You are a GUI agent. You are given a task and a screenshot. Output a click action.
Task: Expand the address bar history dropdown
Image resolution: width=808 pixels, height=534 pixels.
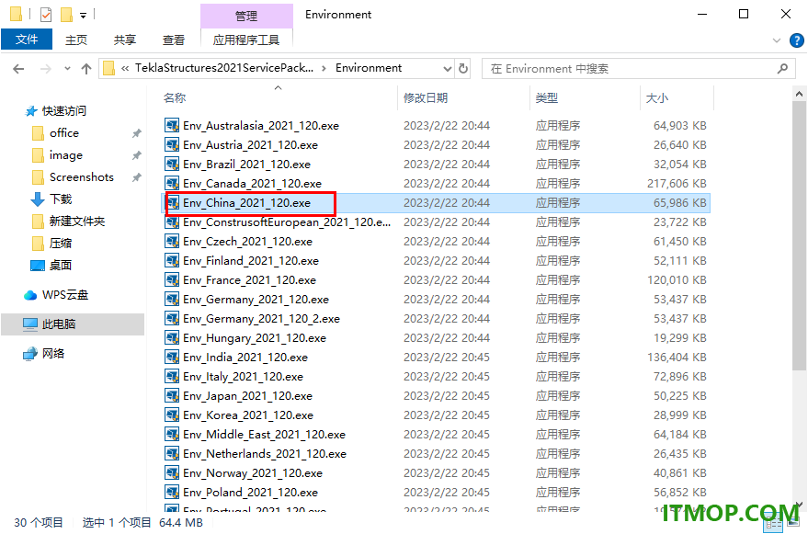coord(448,69)
